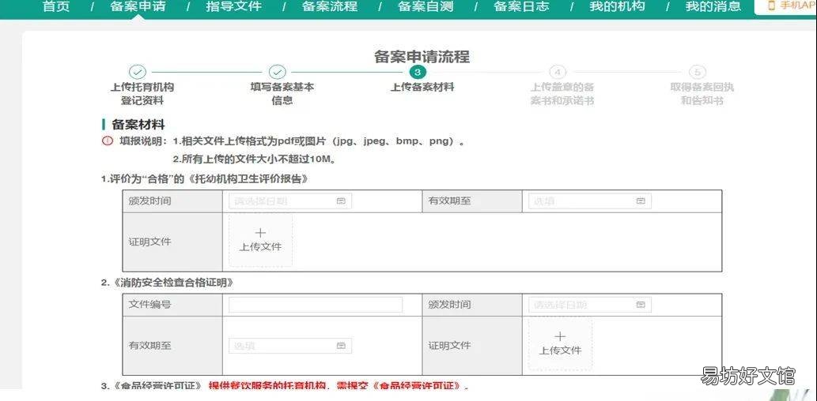Click step 1 checkmark 上传托育机构登记资料
The height and width of the screenshot is (401, 817).
[x=138, y=73]
